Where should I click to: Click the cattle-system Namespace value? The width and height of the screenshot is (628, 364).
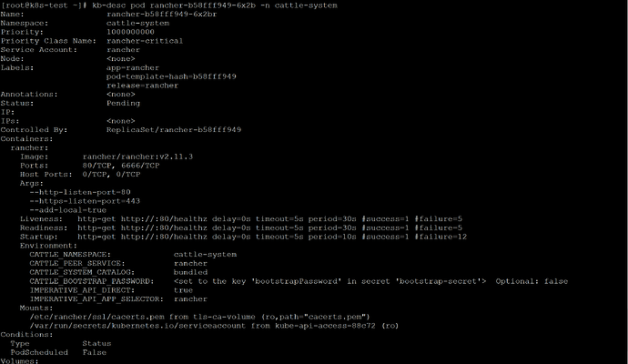coord(138,23)
